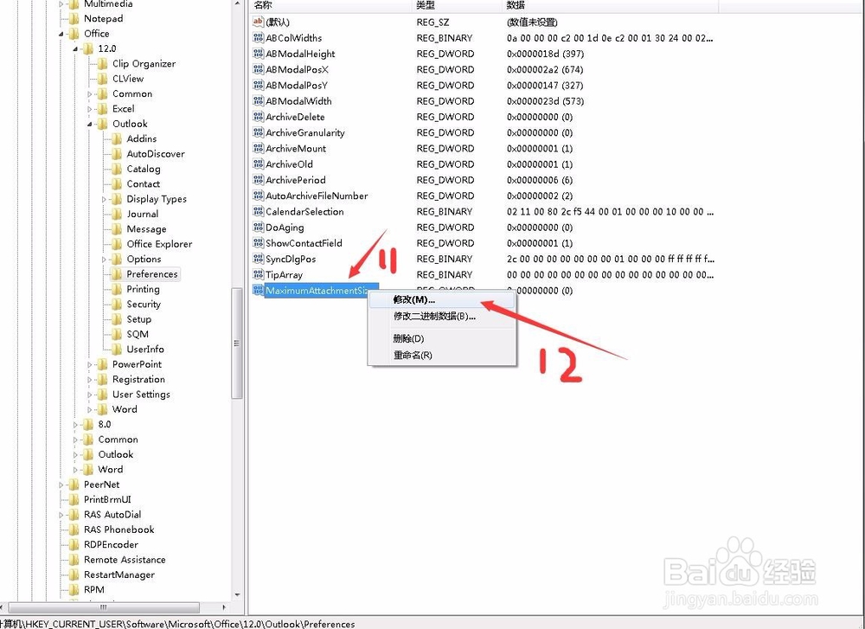Click the Name (名称) column header
Image resolution: width=865 pixels, height=629 pixels.
click(265, 5)
